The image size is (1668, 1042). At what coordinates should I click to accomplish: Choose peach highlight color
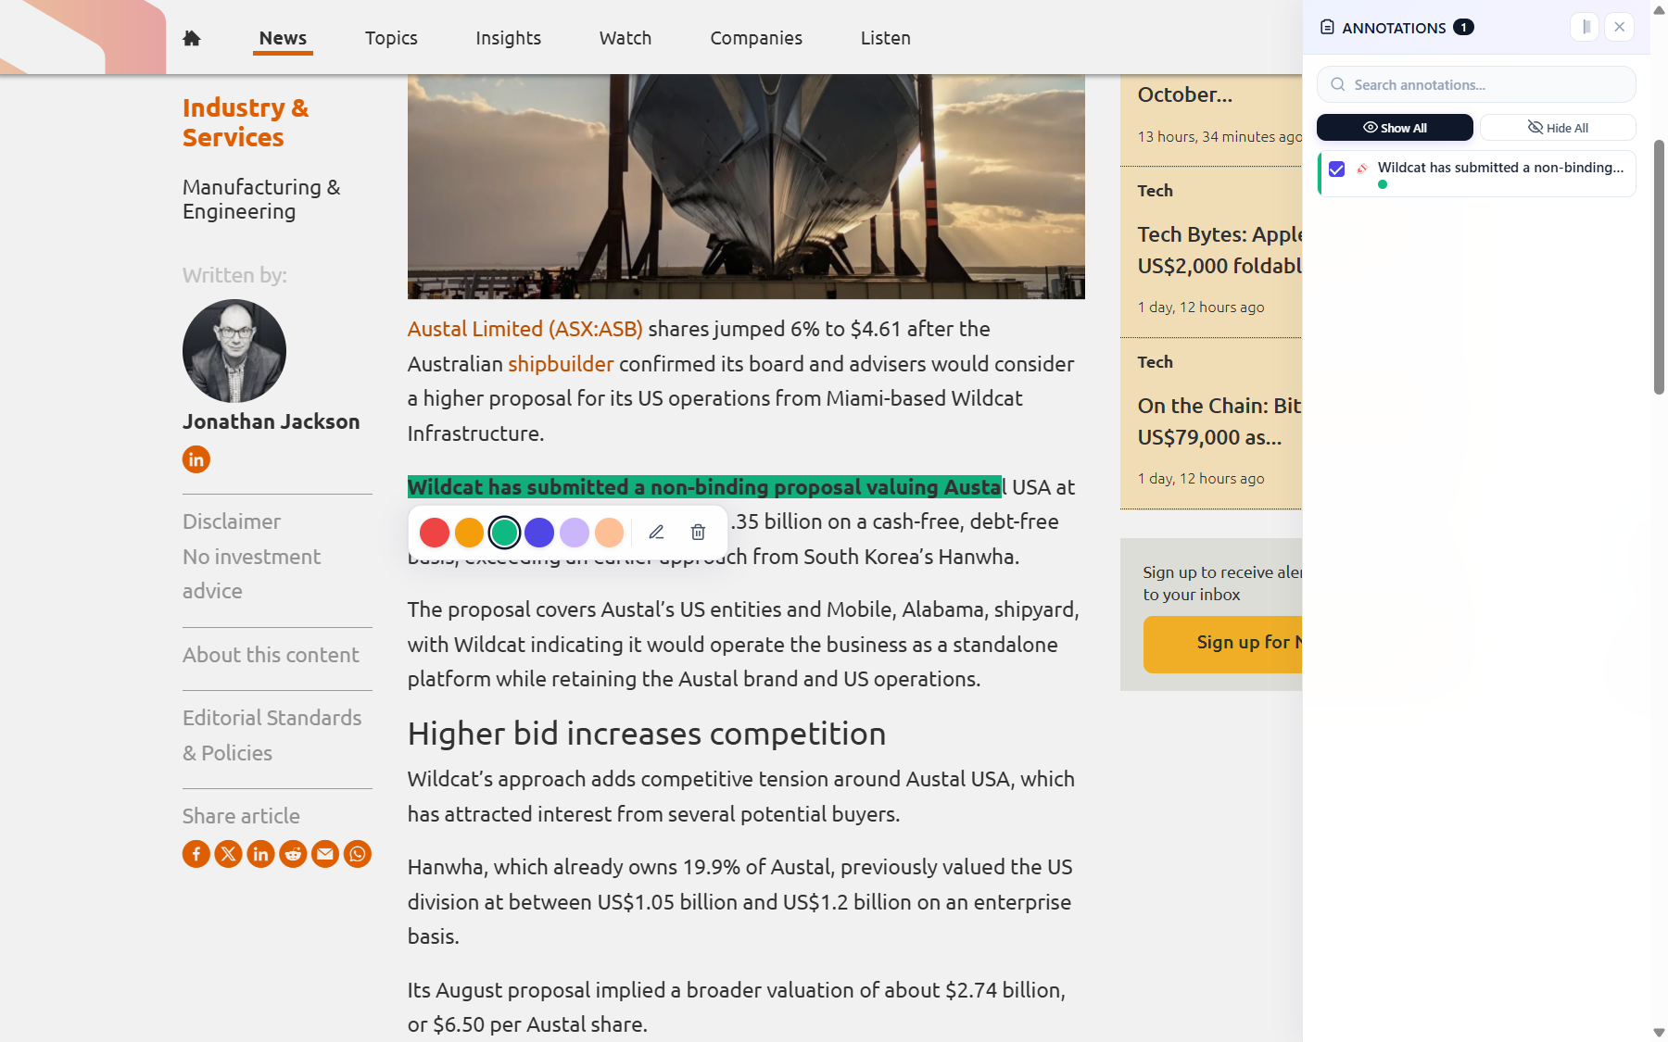(609, 533)
